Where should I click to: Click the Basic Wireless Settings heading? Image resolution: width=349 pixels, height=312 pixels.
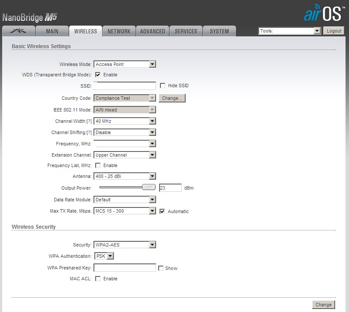tap(41, 46)
